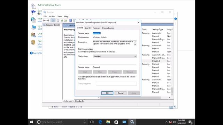Click the disabled Pause service button

(x=115, y=72)
